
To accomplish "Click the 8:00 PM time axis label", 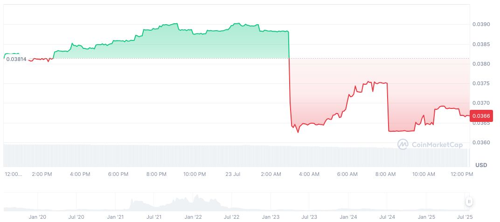I will click(x=156, y=174).
